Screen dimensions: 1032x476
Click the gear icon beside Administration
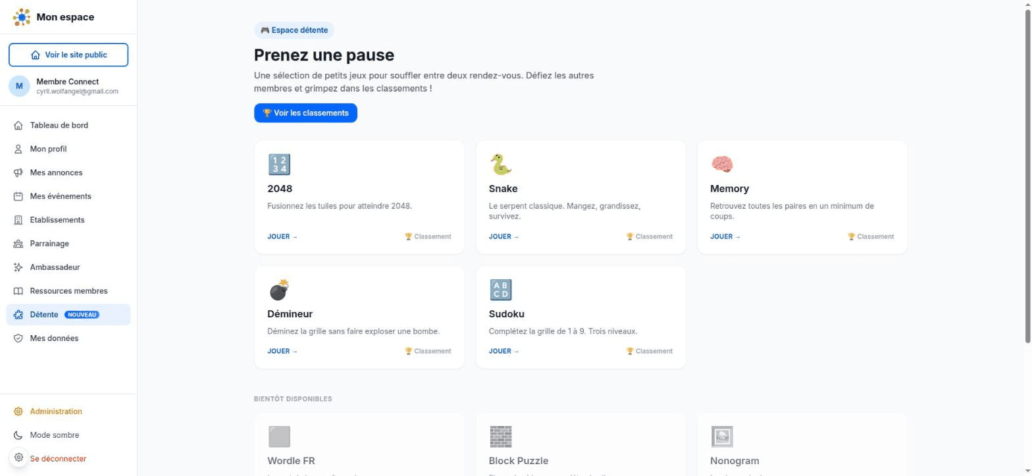click(x=18, y=411)
